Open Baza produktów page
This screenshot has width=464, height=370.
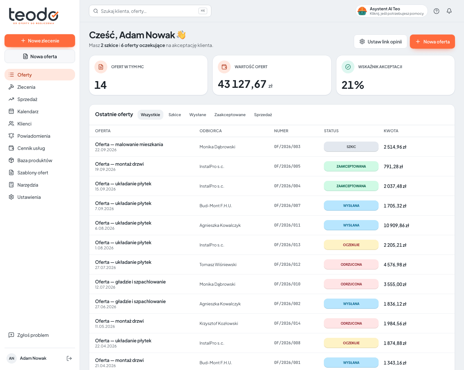(40, 161)
